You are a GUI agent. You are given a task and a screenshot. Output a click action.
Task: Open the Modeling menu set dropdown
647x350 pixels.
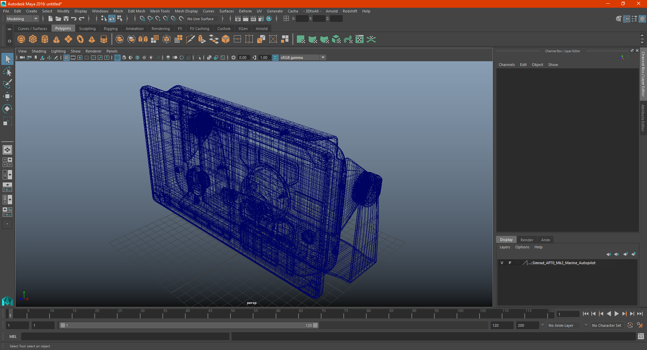(x=23, y=19)
